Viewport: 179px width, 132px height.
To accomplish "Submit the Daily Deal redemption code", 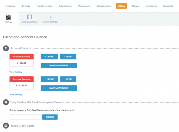I will pos(50,117).
